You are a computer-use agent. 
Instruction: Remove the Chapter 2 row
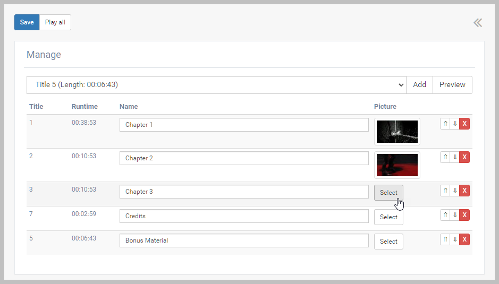pyautogui.click(x=464, y=157)
